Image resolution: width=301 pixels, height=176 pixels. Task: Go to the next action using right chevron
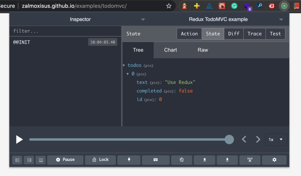coord(258,140)
